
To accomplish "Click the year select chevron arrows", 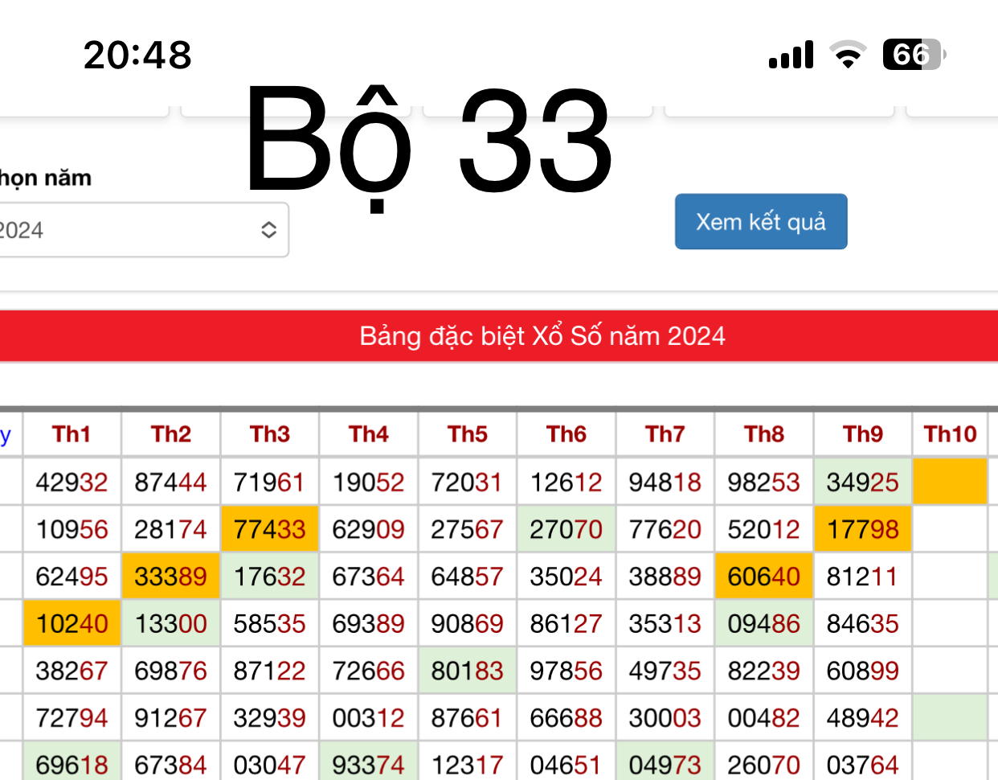I will point(268,230).
